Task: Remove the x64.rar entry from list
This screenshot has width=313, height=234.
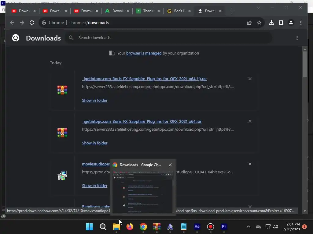Action: pyautogui.click(x=250, y=121)
